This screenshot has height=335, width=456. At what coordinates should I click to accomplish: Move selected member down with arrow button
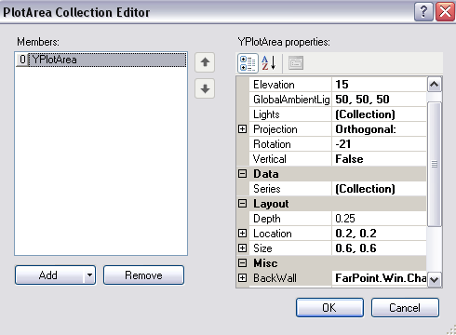click(205, 88)
